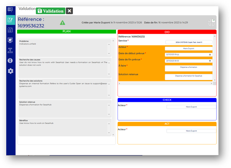Open the information sidebar icon
This screenshot has height=168, width=231.
coord(10,61)
